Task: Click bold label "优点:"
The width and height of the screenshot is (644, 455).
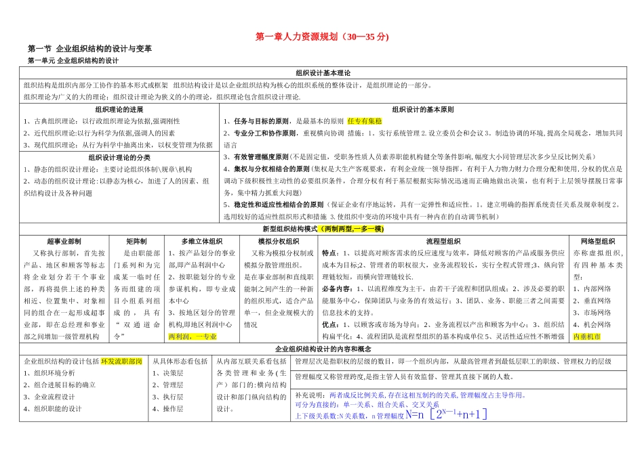Action: pos(331,324)
